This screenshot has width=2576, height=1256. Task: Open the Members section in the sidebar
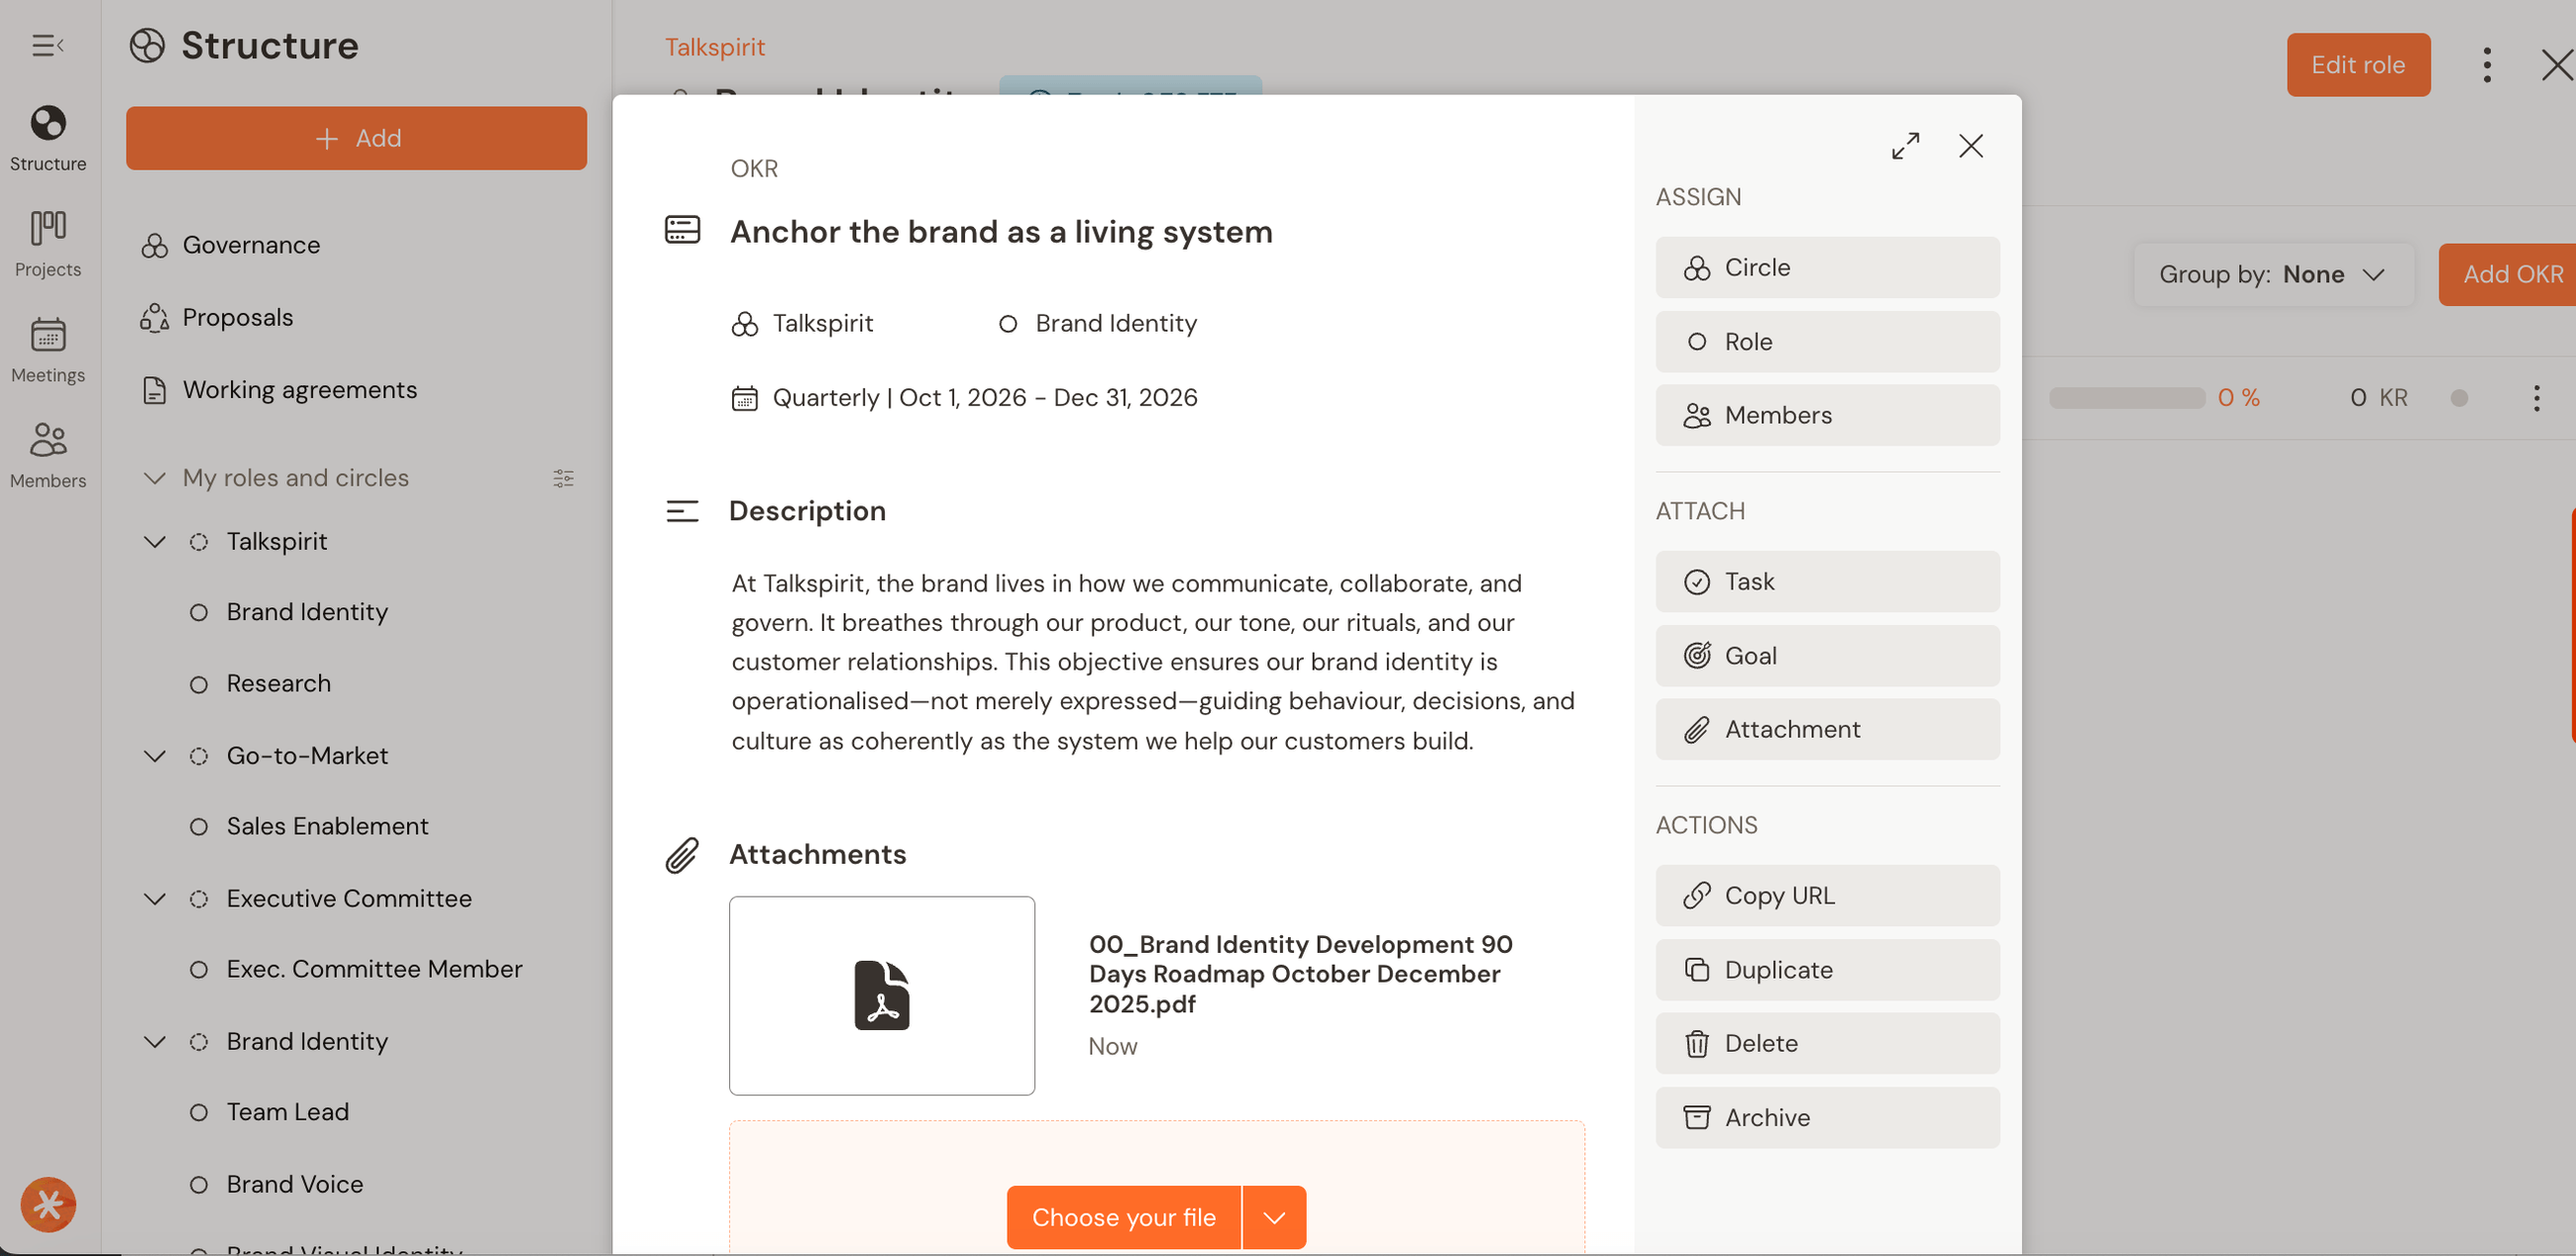pyautogui.click(x=47, y=455)
